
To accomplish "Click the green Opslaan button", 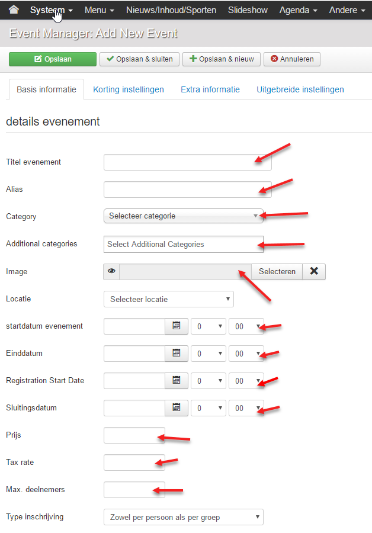I will tap(53, 59).
